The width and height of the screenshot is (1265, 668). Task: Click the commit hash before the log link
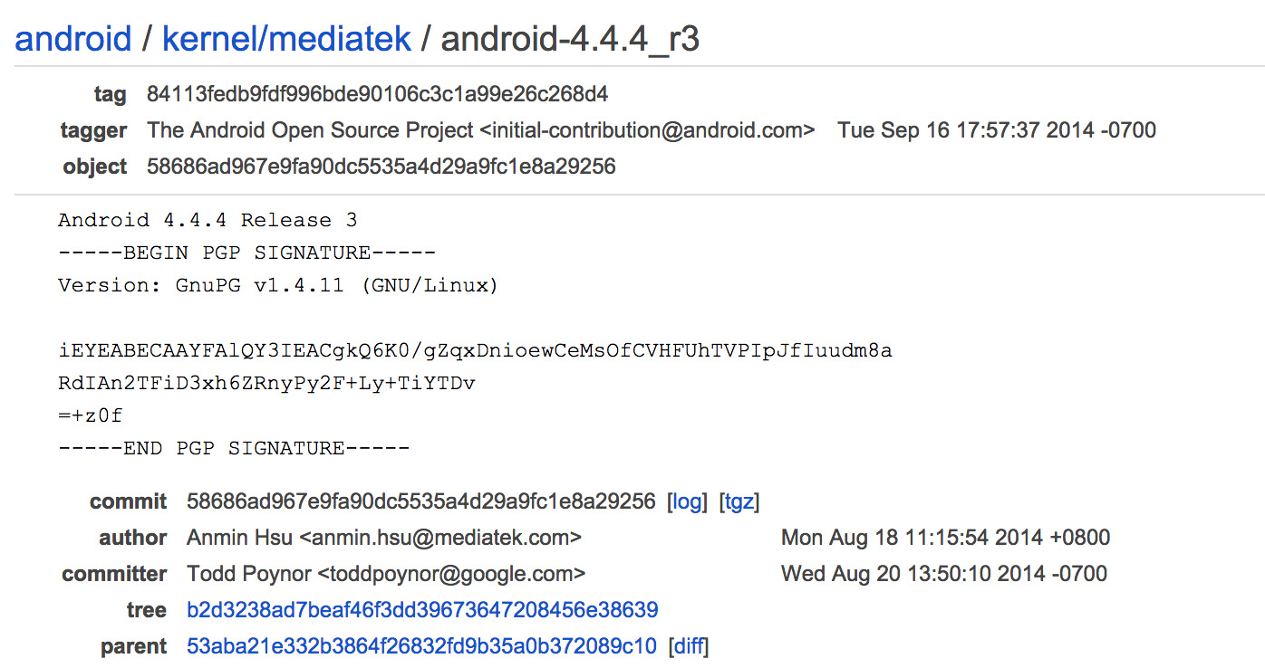click(420, 501)
